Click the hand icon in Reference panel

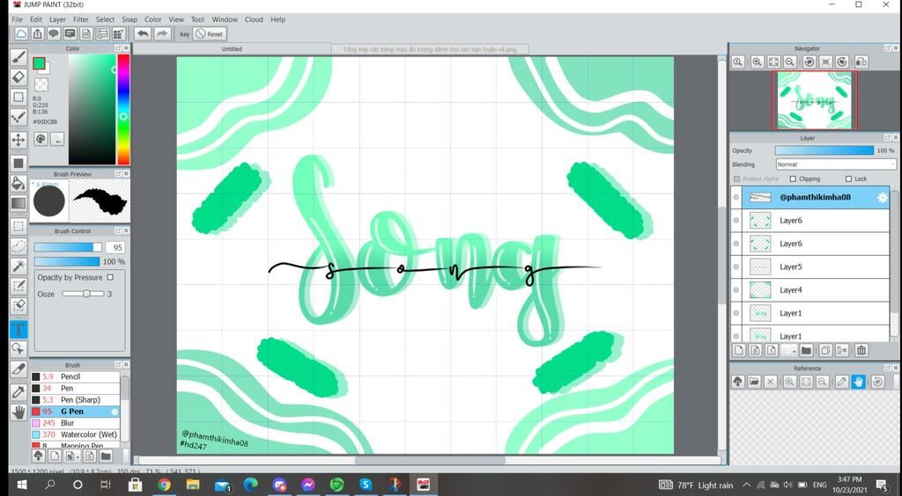[858, 382]
